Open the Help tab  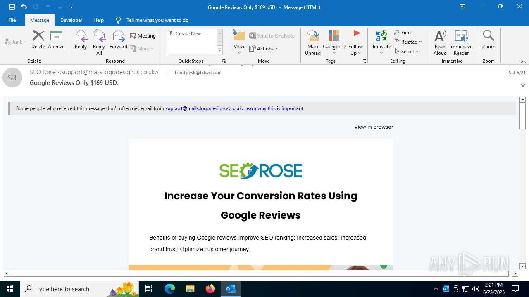coord(98,20)
